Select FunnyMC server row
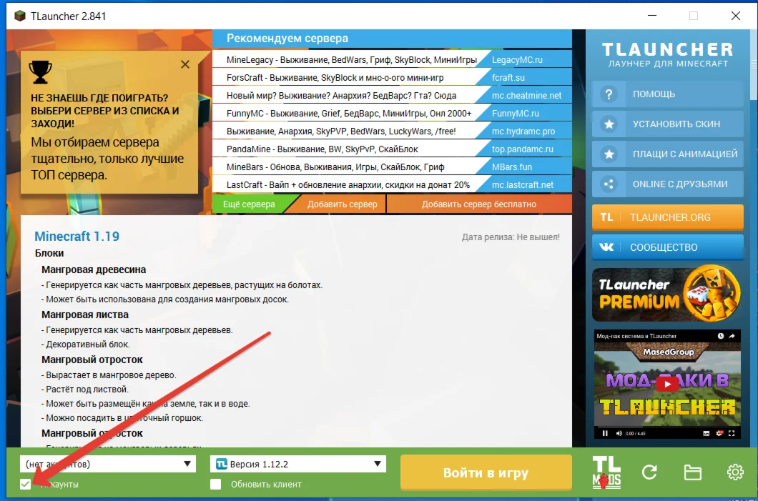The width and height of the screenshot is (758, 501). click(x=392, y=114)
